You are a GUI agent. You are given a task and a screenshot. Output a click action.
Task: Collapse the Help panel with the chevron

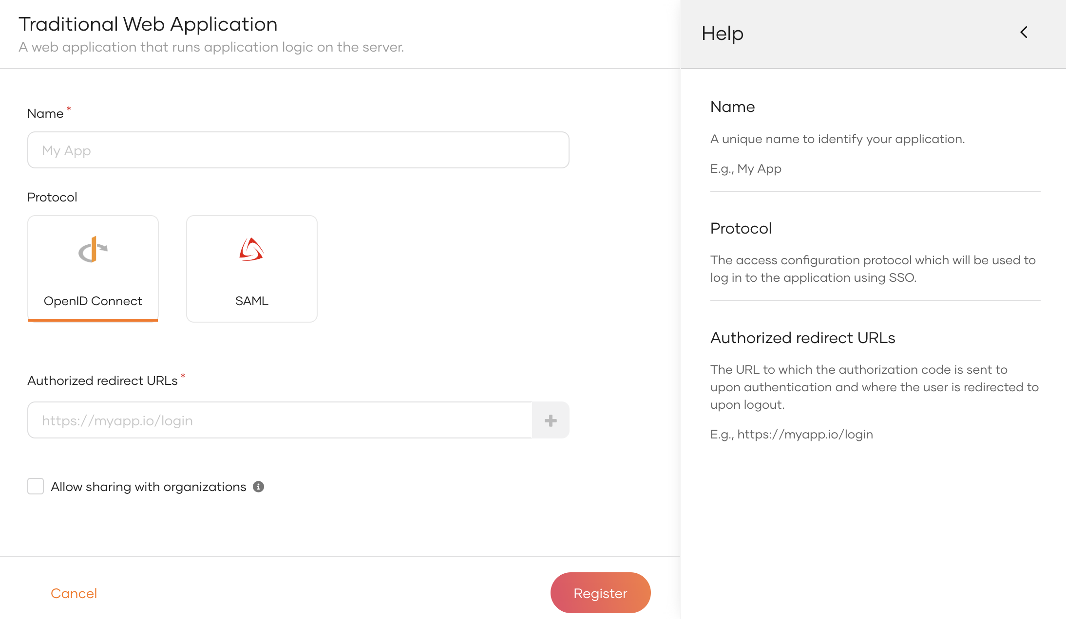point(1024,33)
